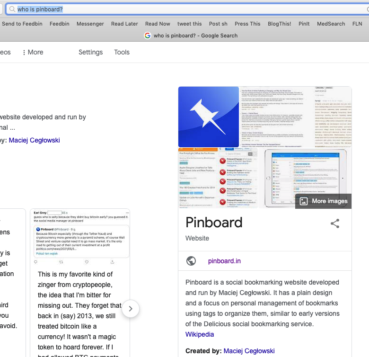Image resolution: width=369 pixels, height=357 pixels.
Task: Click the reply icon under embedded tweet
Action: [35, 262]
